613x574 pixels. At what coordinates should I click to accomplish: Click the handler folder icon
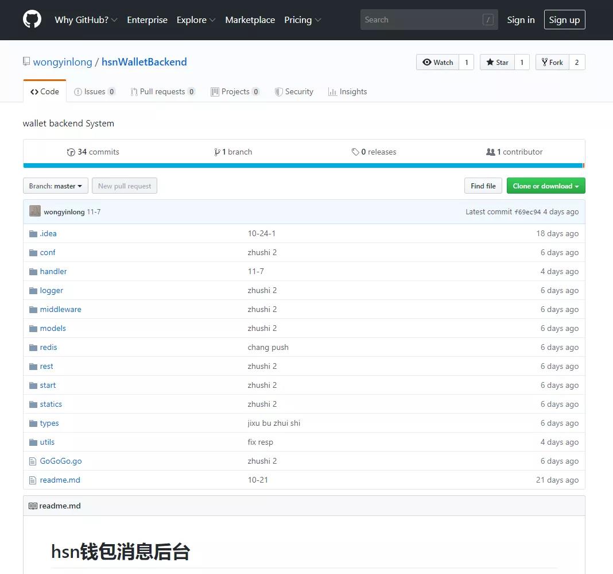pyautogui.click(x=33, y=272)
